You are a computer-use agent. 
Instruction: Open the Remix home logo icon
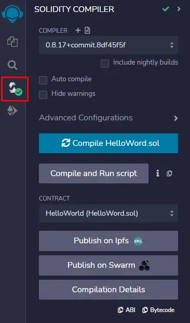tap(12, 14)
